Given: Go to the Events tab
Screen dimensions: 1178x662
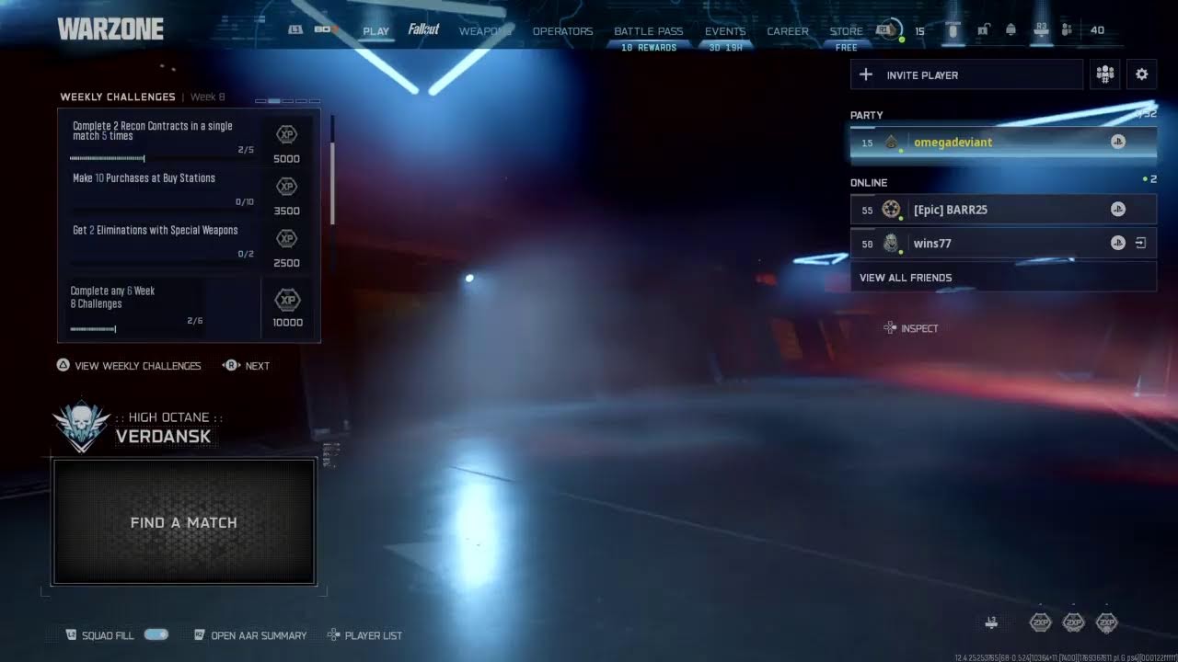Looking at the screenshot, I should coord(725,30).
